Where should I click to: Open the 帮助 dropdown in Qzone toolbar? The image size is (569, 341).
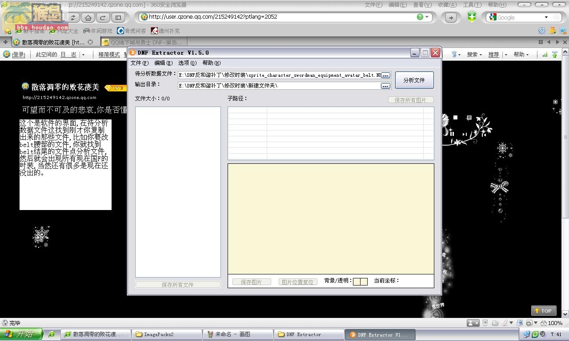(x=521, y=54)
